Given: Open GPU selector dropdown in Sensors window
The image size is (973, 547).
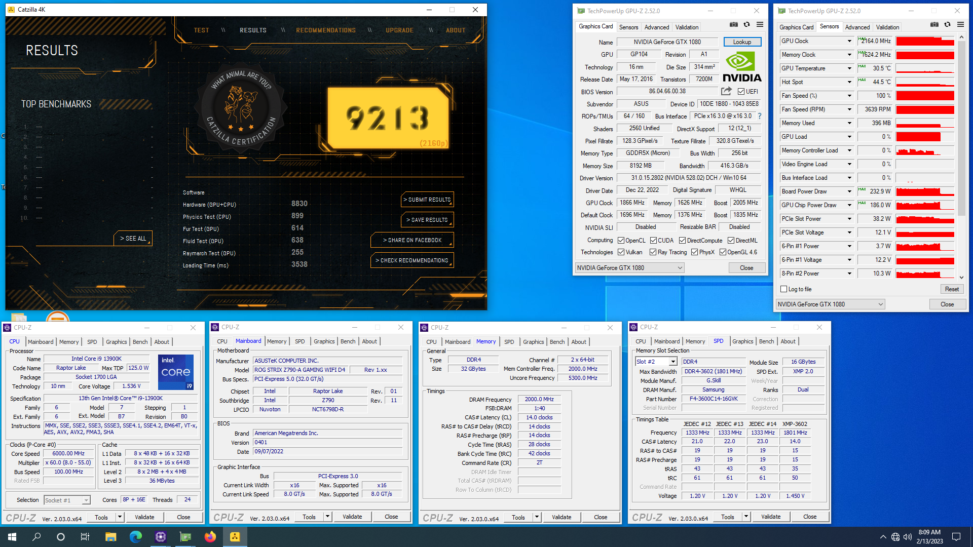Looking at the screenshot, I should (x=830, y=304).
